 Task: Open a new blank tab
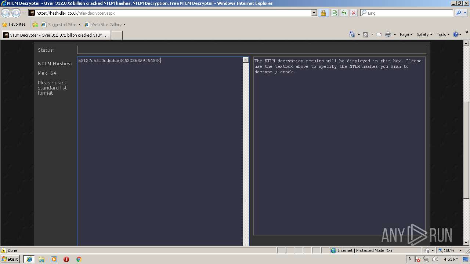click(x=117, y=35)
